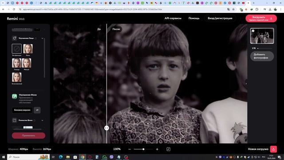Choose the second face enhancement preset in the top row

click(x=28, y=48)
